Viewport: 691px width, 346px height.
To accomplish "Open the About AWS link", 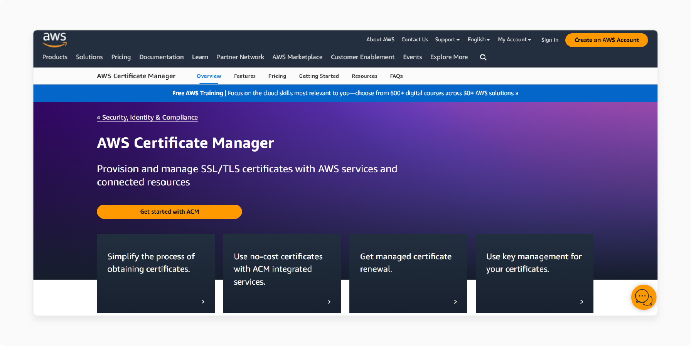I will (380, 40).
